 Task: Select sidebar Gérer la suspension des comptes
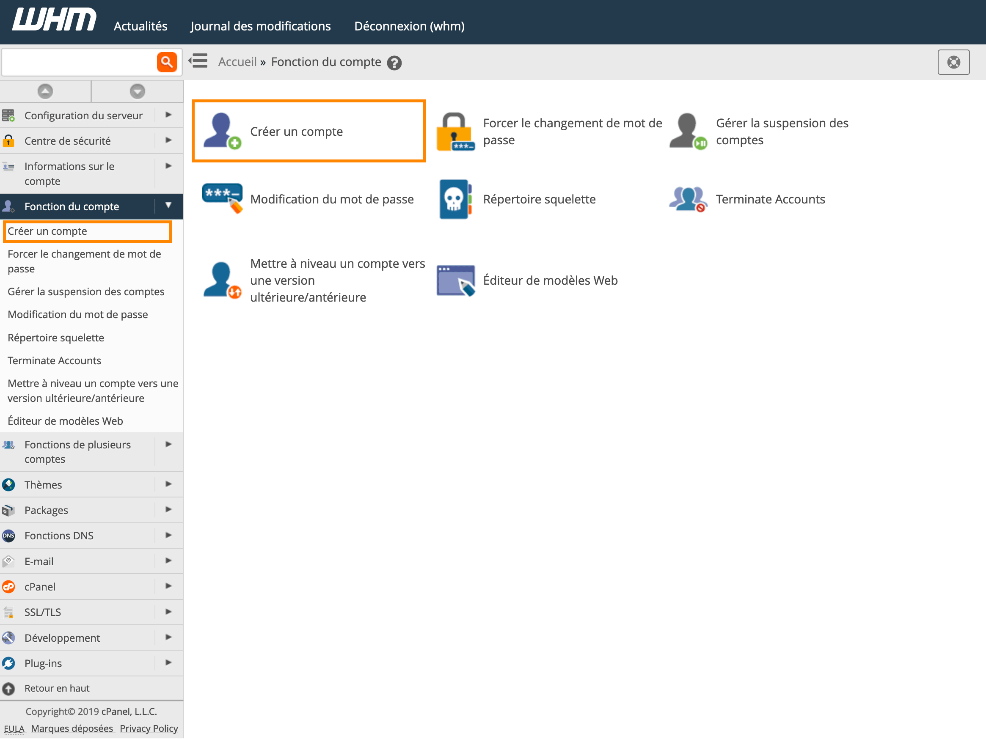tap(86, 291)
